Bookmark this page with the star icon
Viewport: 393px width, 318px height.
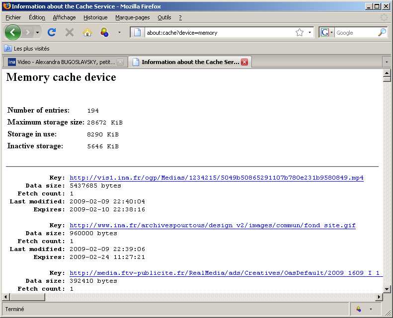(300, 33)
